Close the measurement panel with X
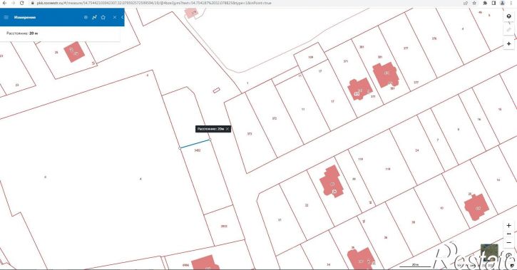The image size is (517, 270). pyautogui.click(x=114, y=17)
